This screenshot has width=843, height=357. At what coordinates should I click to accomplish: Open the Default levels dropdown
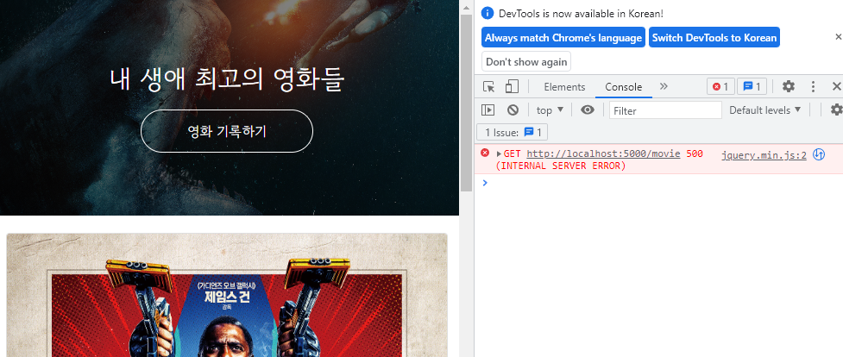click(765, 110)
